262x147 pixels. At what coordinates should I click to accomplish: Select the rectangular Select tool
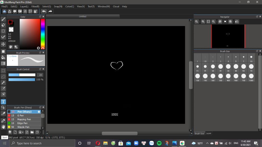pyautogui.click(x=3, y=71)
